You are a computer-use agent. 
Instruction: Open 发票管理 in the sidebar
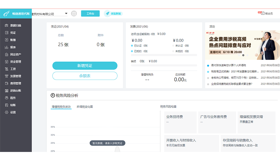point(15,76)
